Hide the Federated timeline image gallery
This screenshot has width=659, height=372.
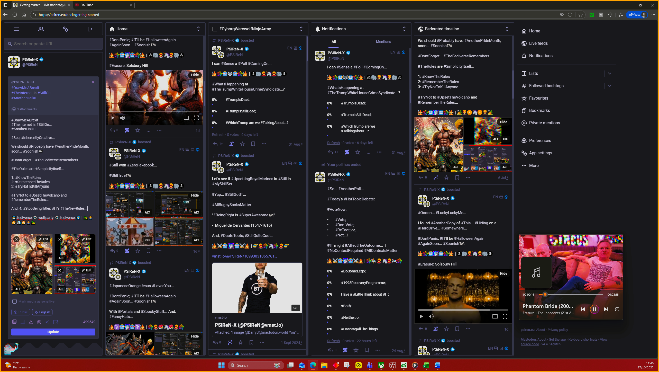pos(503,122)
